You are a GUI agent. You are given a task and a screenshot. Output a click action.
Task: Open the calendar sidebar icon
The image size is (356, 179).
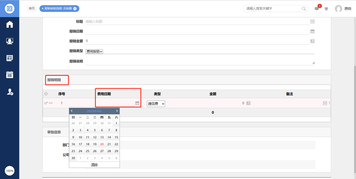(9, 75)
